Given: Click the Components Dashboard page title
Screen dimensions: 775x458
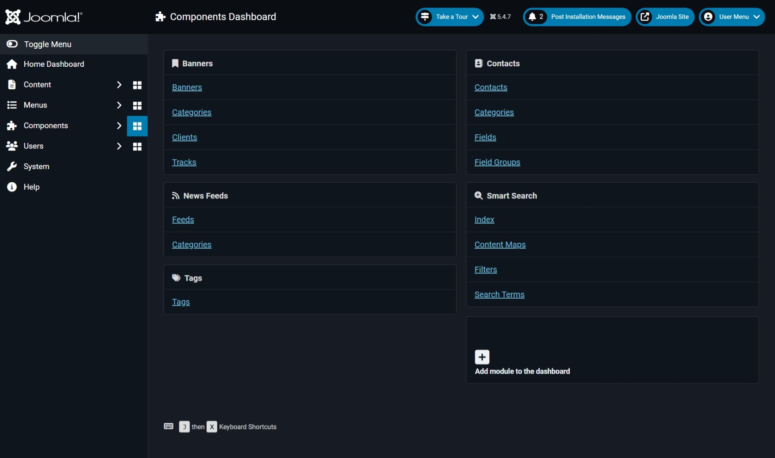Looking at the screenshot, I should (x=223, y=17).
